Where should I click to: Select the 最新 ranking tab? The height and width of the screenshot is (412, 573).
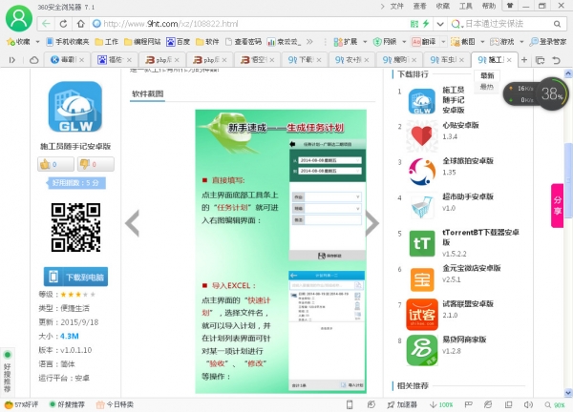pos(487,75)
